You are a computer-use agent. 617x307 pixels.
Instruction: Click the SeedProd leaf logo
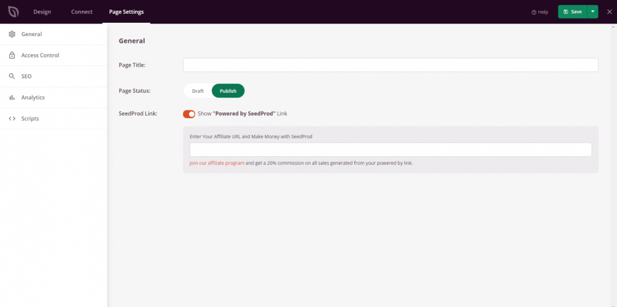click(13, 12)
